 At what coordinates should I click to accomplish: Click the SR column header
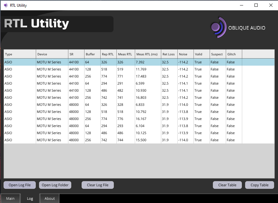76,54
